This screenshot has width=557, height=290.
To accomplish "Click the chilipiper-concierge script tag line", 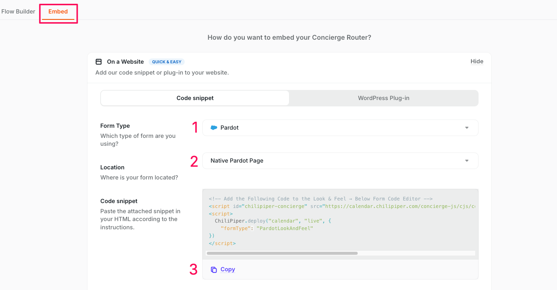I will 342,206.
